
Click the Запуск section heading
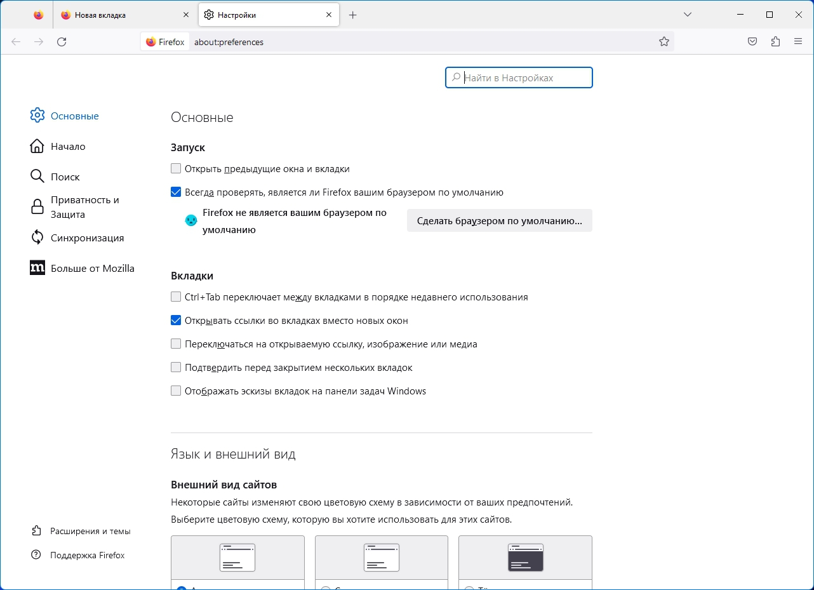[x=188, y=147]
